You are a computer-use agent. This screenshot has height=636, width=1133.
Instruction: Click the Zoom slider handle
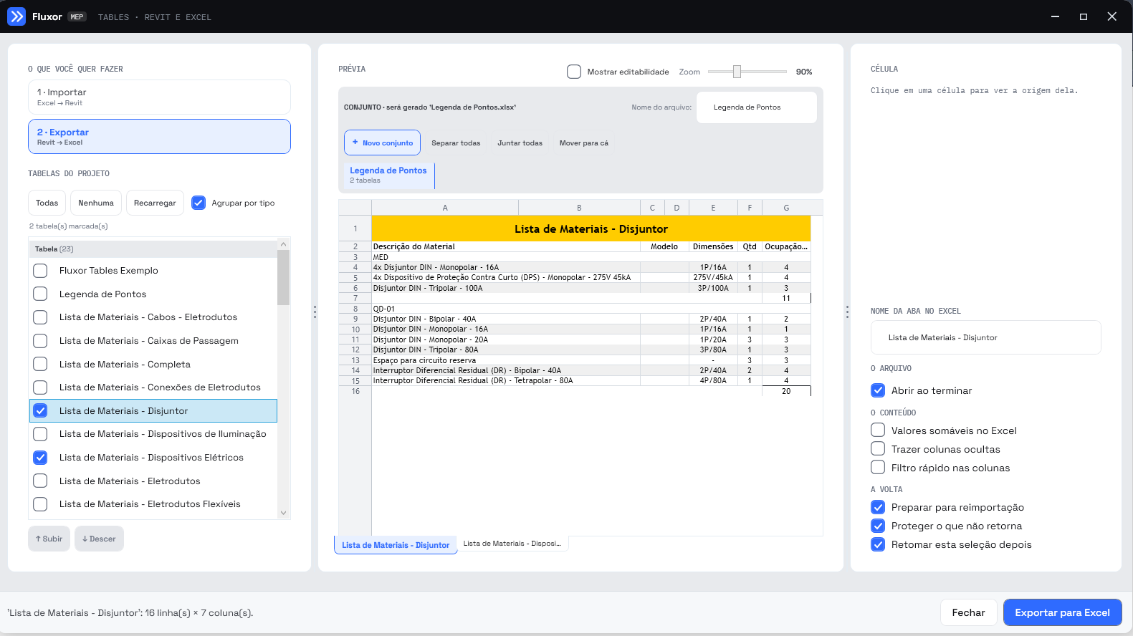(737, 72)
